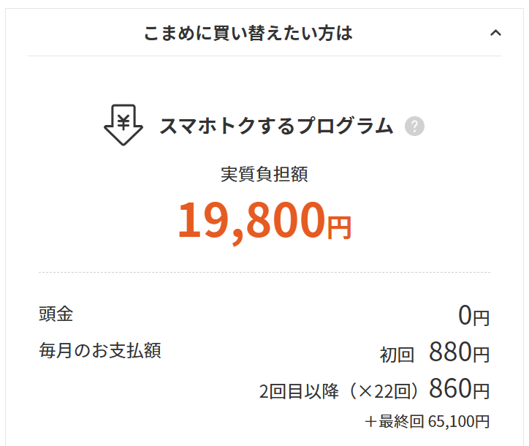Click the 0円 down payment amount
The image size is (529, 446).
tap(473, 316)
